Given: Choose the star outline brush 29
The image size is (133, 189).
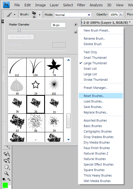Looking at the screenshot, I should point(35,86).
